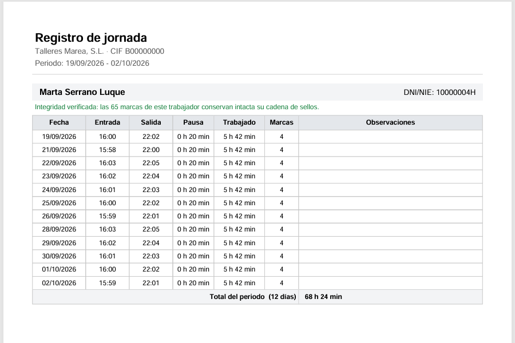This screenshot has height=343, width=515.
Task: Click pause '0 h 20 min' on 25/09/2026
Action: [x=193, y=203]
